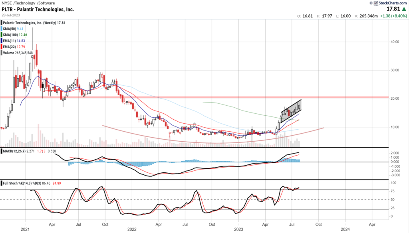Click the light-blue SMA(50) legend marker
This screenshot has height=233, width=409.
tap(2, 29)
